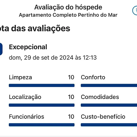Image resolution: width=137 pixels, height=137 pixels.
Task: Click the Comodidades category label
Action: click(100, 97)
